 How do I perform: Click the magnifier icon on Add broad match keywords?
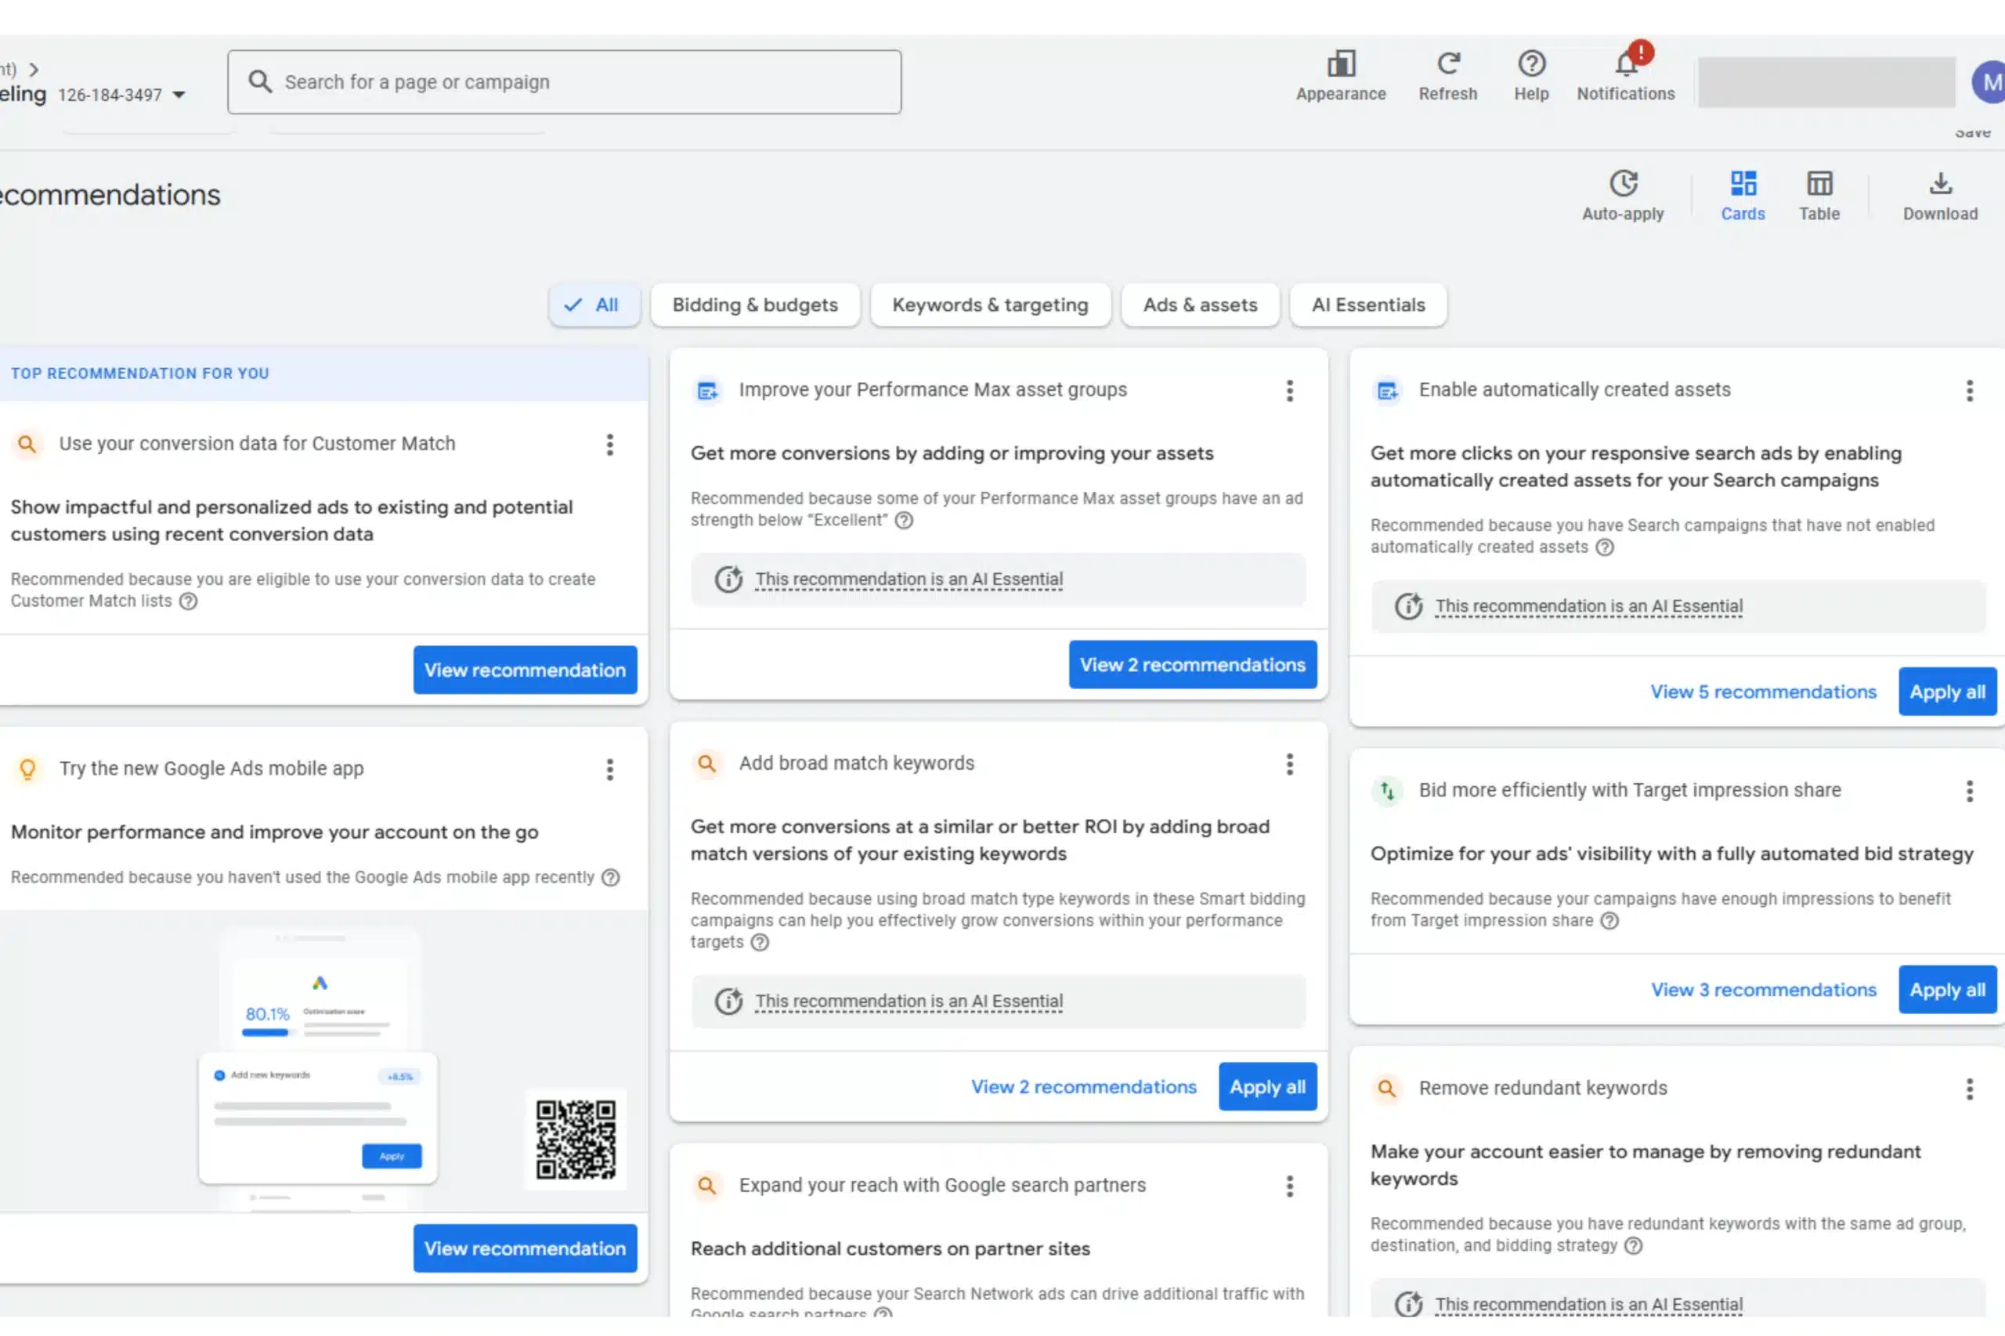706,764
